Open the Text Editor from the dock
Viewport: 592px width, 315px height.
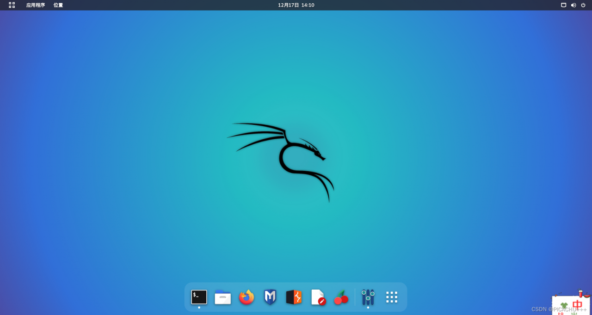coord(317,297)
